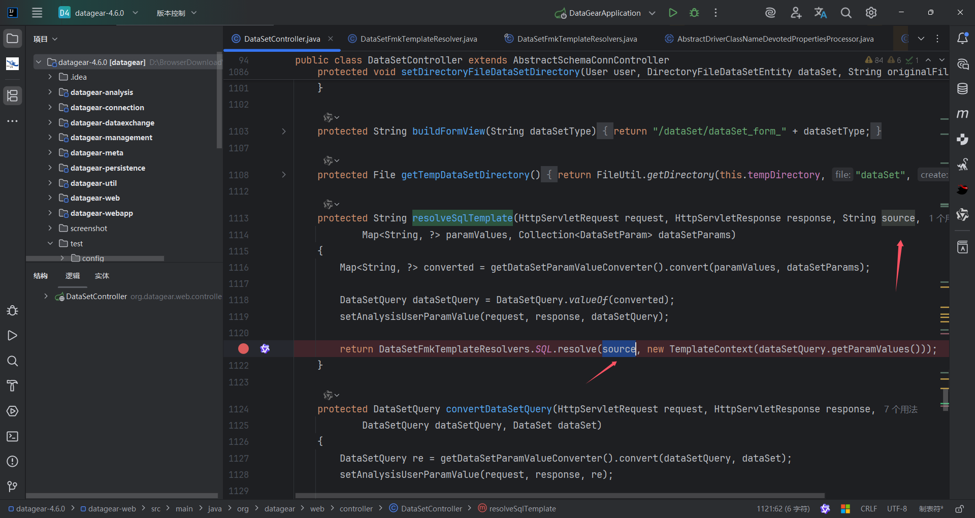
Task: Open the Terminal tool window
Action: click(x=13, y=436)
